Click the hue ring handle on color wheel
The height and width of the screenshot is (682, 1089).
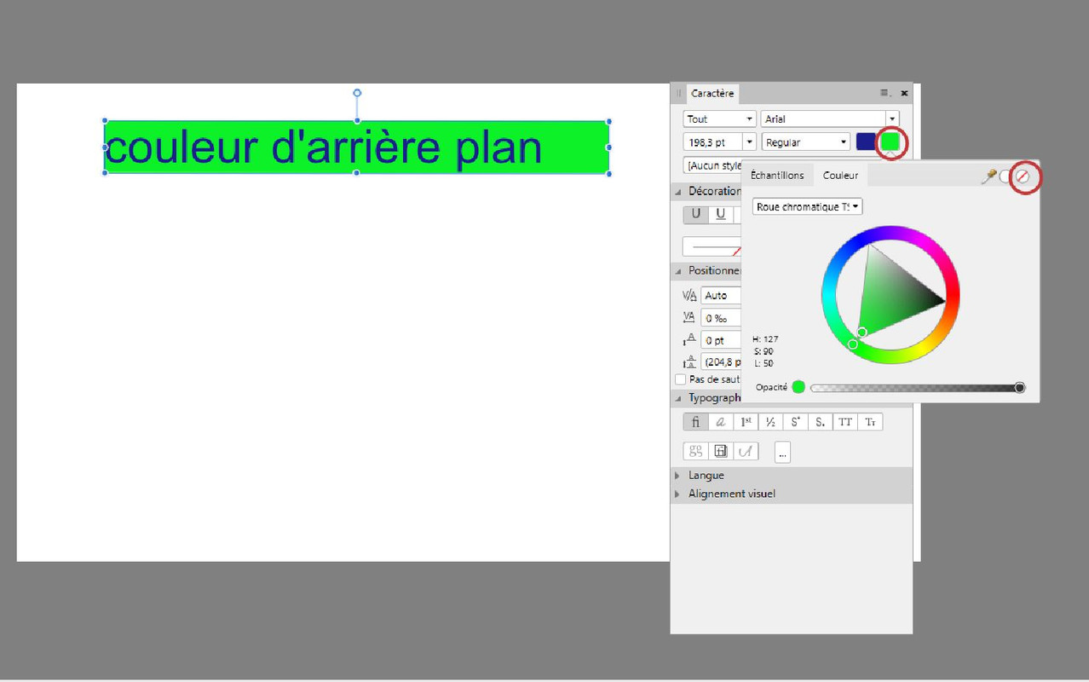tap(853, 344)
